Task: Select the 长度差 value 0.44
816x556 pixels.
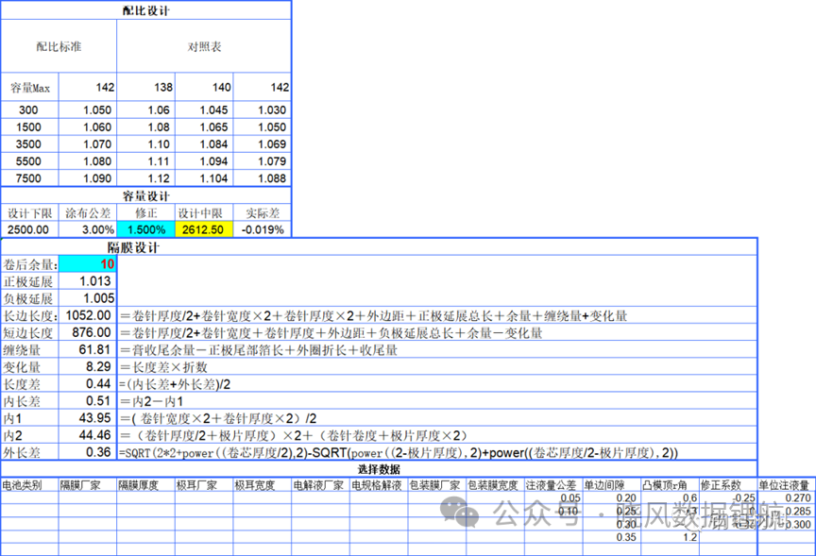Action: (x=88, y=384)
